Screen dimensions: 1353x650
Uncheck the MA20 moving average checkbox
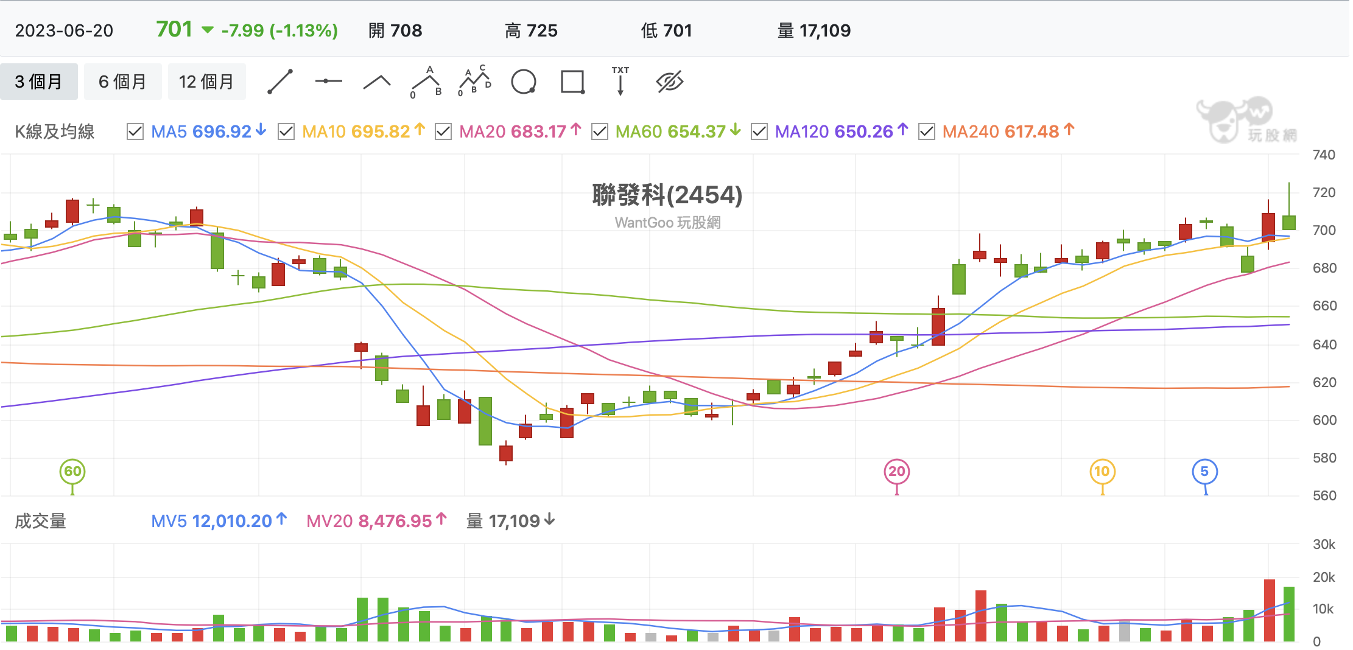pyautogui.click(x=443, y=131)
